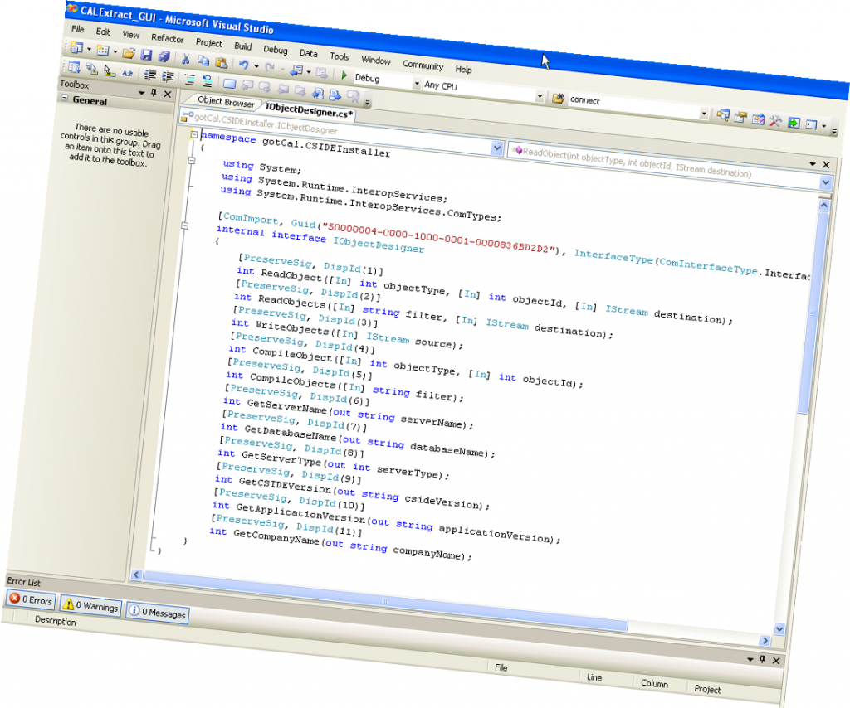
Task: Click the Description column header
Action: point(55,622)
